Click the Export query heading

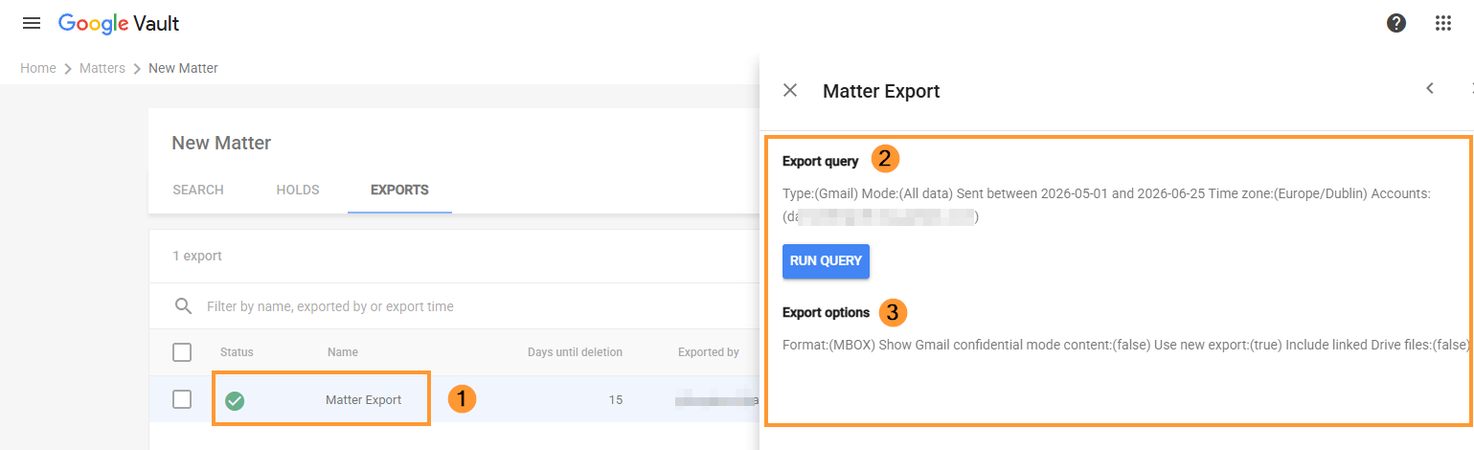tap(821, 161)
